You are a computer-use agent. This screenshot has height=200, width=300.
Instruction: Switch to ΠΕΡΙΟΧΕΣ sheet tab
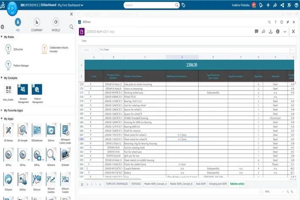tap(136, 184)
